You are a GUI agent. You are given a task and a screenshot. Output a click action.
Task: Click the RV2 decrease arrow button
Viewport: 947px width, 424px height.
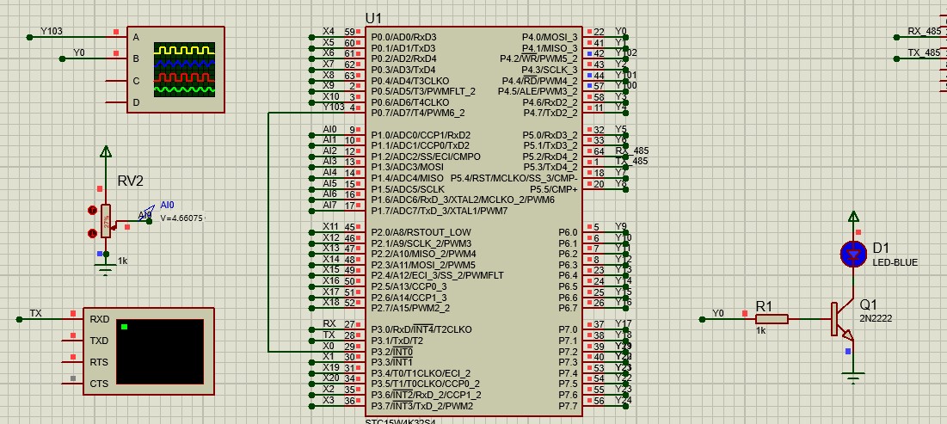click(x=92, y=233)
